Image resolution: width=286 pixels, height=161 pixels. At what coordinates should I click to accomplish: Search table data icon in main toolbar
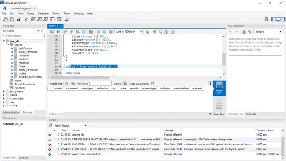click(x=59, y=19)
